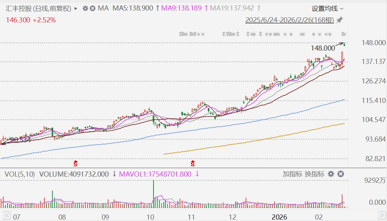Select the MAVOL1 volume average label
This screenshot has width=387, height=221.
click(156, 174)
